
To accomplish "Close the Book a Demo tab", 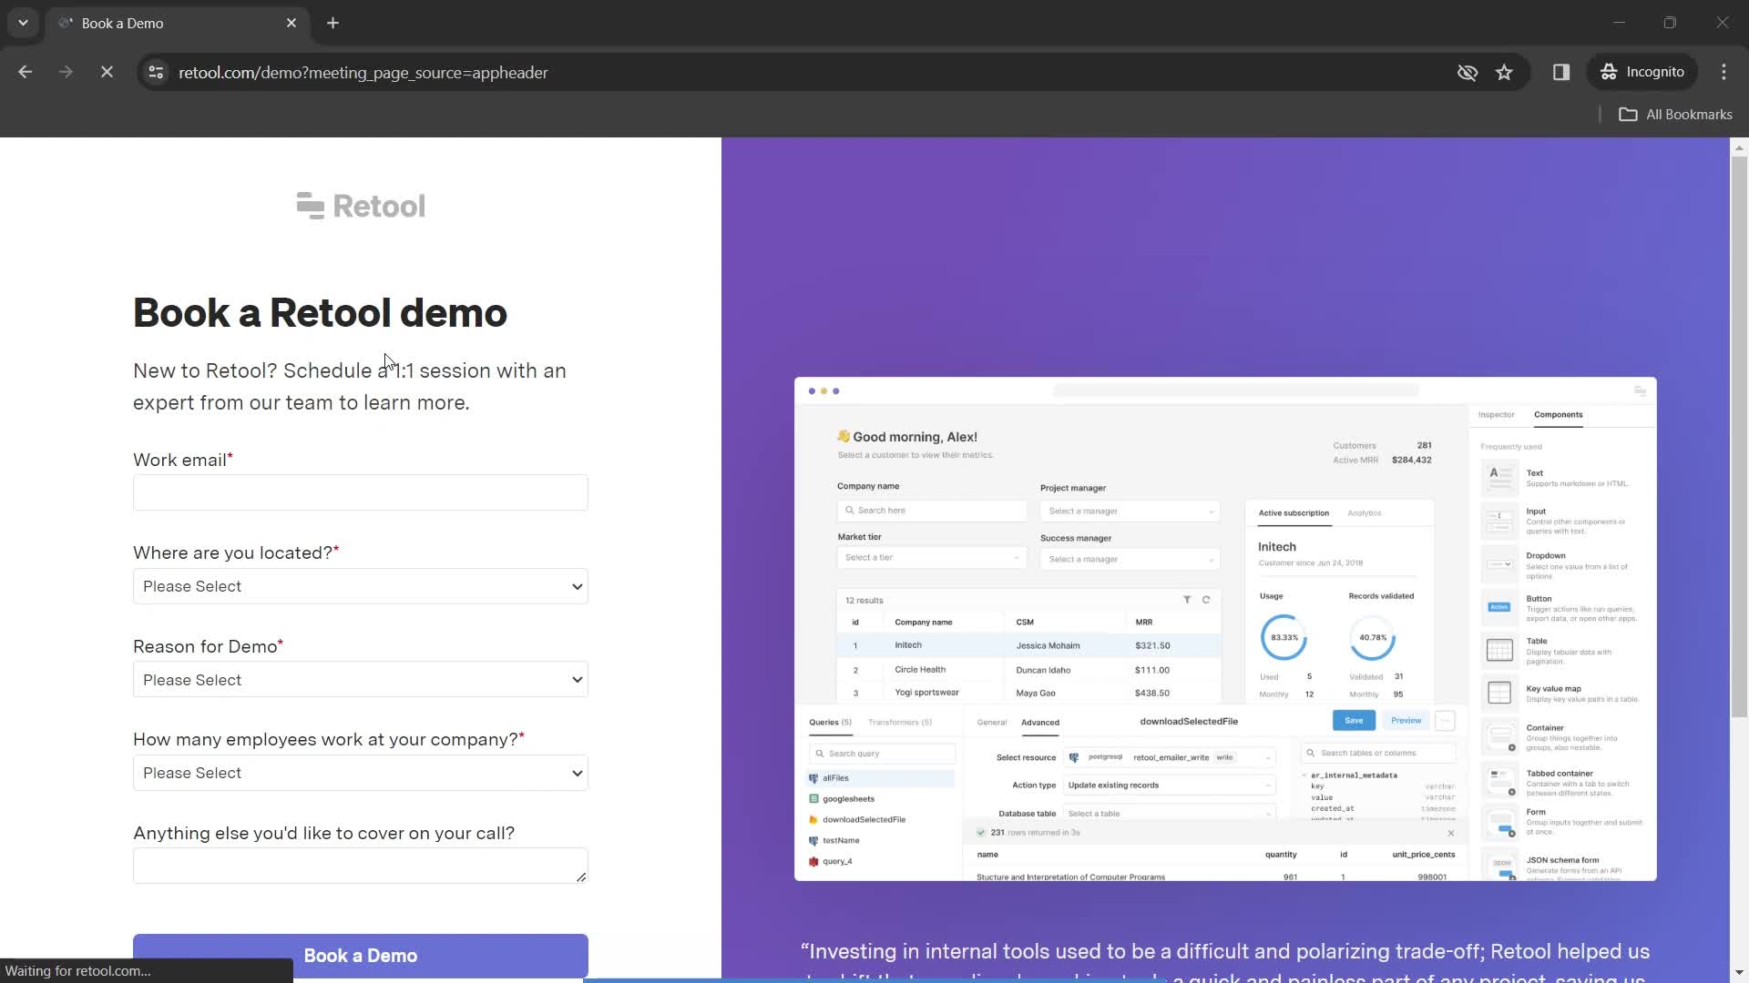I will pyautogui.click(x=291, y=23).
